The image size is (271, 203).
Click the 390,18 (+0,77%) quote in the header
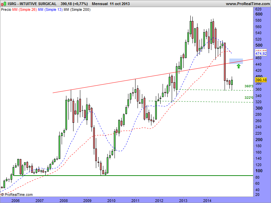tap(74, 4)
